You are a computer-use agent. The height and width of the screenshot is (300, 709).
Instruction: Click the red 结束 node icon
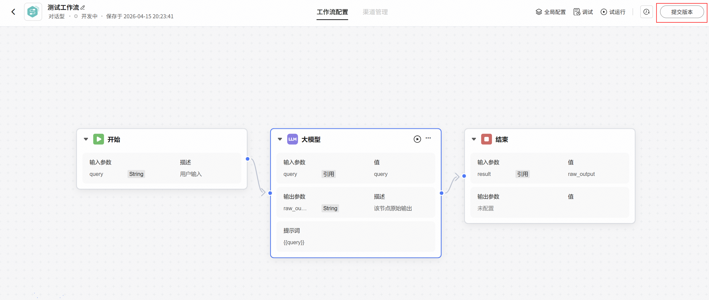(486, 139)
